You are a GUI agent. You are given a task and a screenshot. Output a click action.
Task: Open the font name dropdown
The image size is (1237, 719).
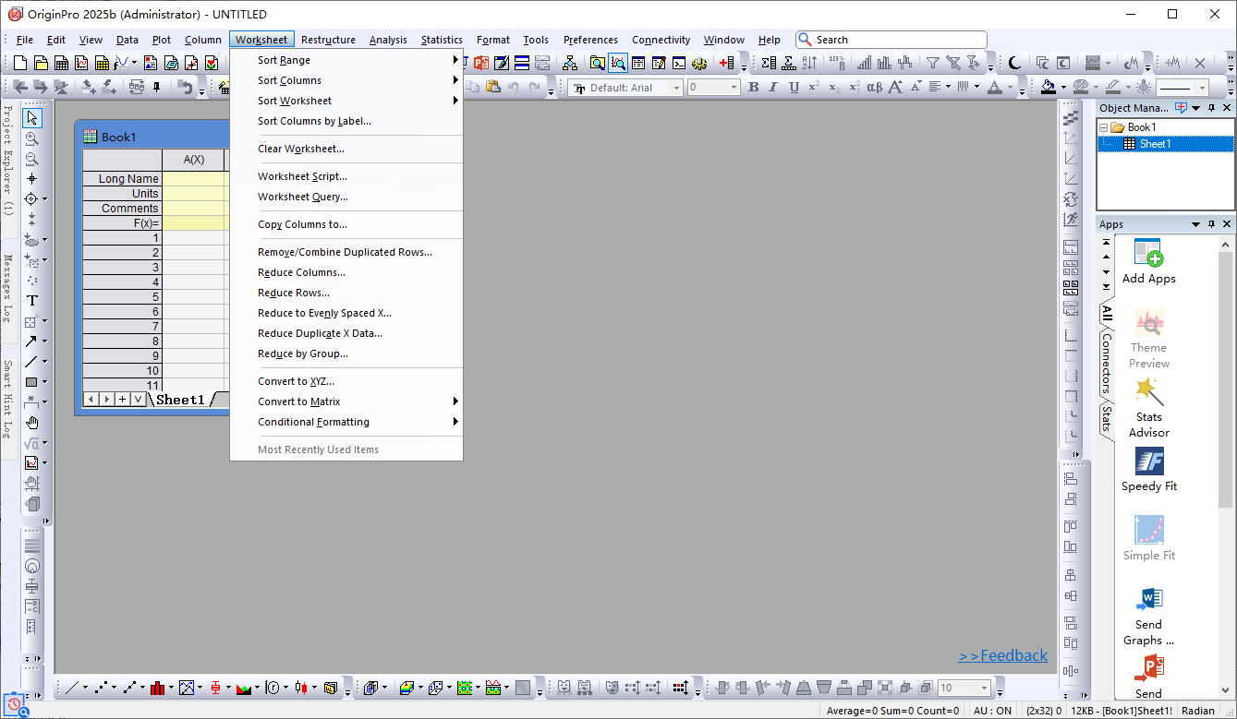[x=676, y=88]
